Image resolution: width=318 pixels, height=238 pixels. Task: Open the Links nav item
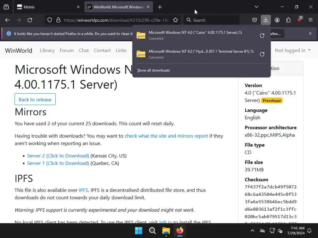point(121,51)
